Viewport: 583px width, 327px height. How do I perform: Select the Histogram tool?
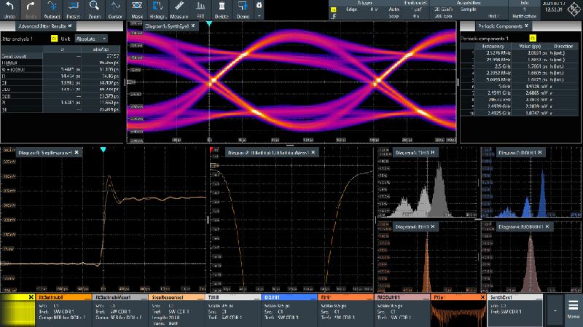coord(158,9)
